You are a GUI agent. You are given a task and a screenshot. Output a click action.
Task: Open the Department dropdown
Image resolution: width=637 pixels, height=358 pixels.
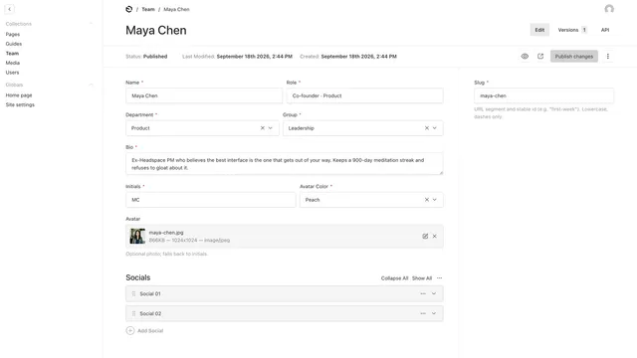tap(270, 128)
